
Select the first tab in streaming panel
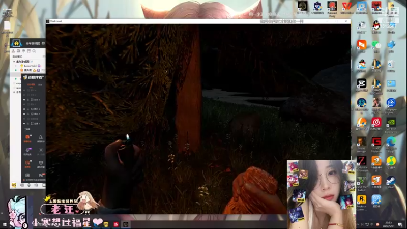pos(31,84)
